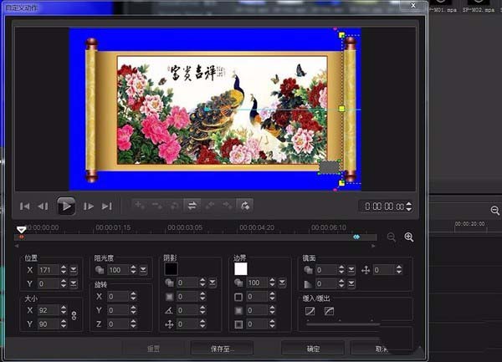Confirm with the 确定 button
Image resolution: width=502 pixels, height=362 pixels.
tap(313, 349)
